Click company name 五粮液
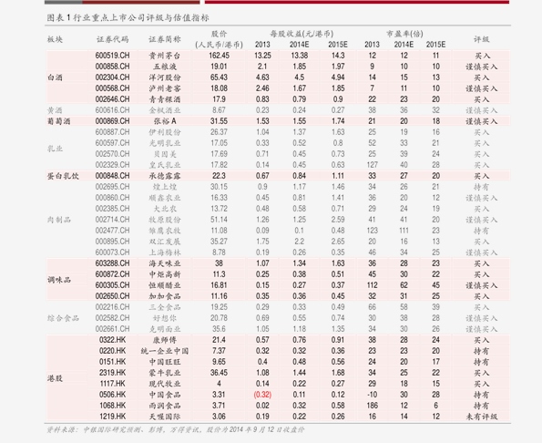Screen dimensions: 542x443 point(165,67)
